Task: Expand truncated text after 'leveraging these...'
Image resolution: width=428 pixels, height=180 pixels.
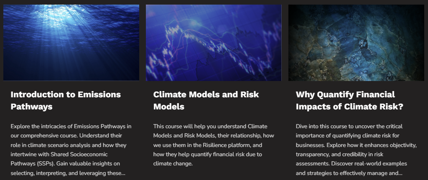Action: pyautogui.click(x=123, y=173)
